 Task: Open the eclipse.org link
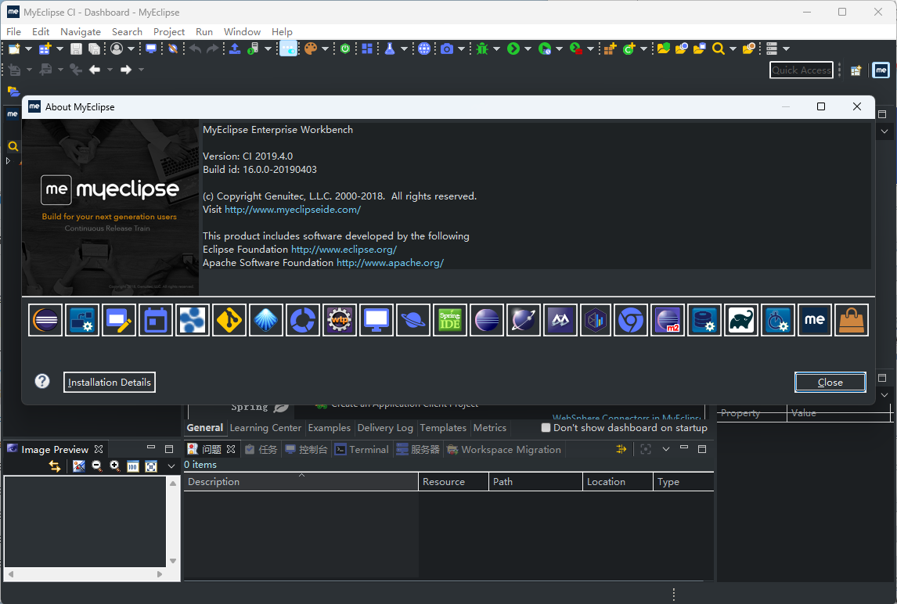[x=344, y=250]
